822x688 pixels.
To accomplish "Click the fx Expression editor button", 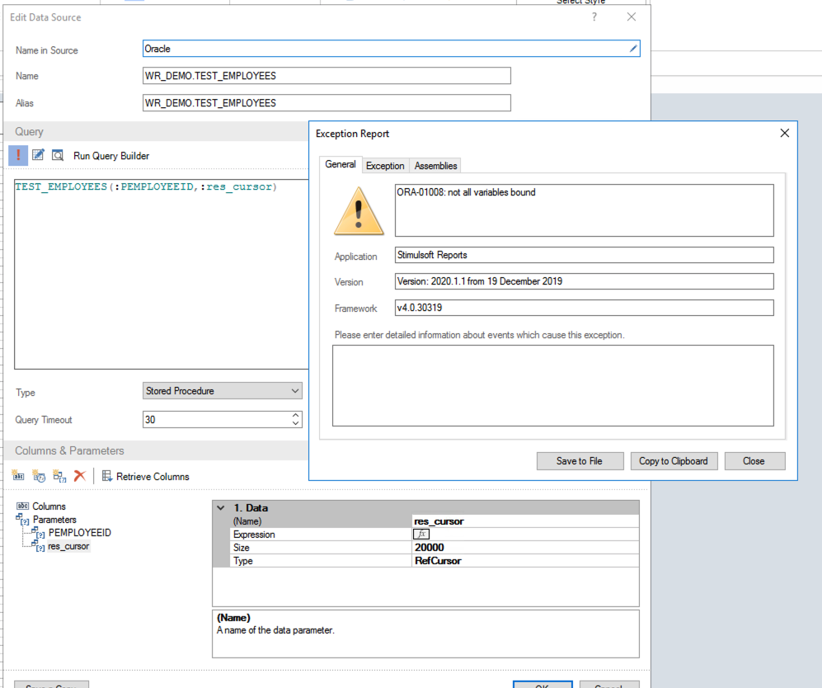I will tap(421, 534).
